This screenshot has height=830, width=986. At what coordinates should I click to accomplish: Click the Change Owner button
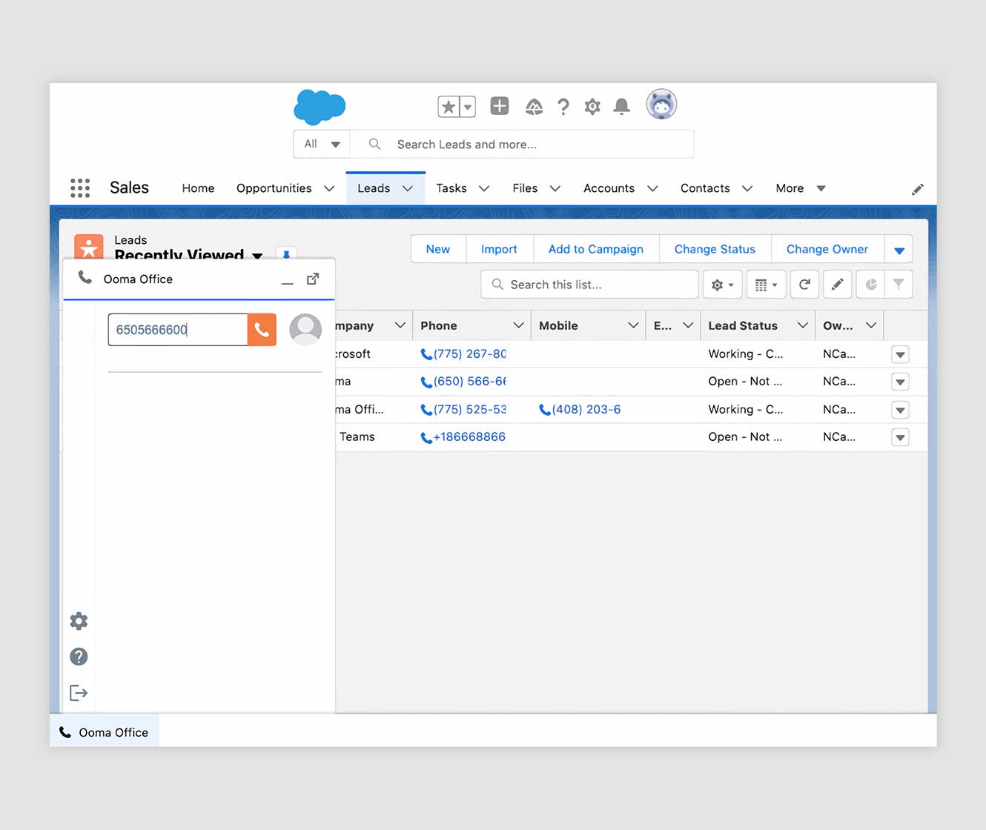point(827,249)
